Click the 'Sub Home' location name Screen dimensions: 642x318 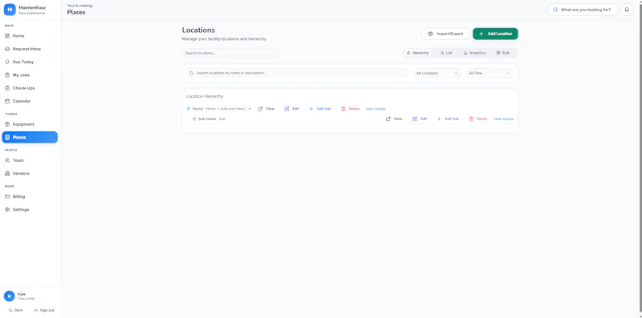point(207,119)
